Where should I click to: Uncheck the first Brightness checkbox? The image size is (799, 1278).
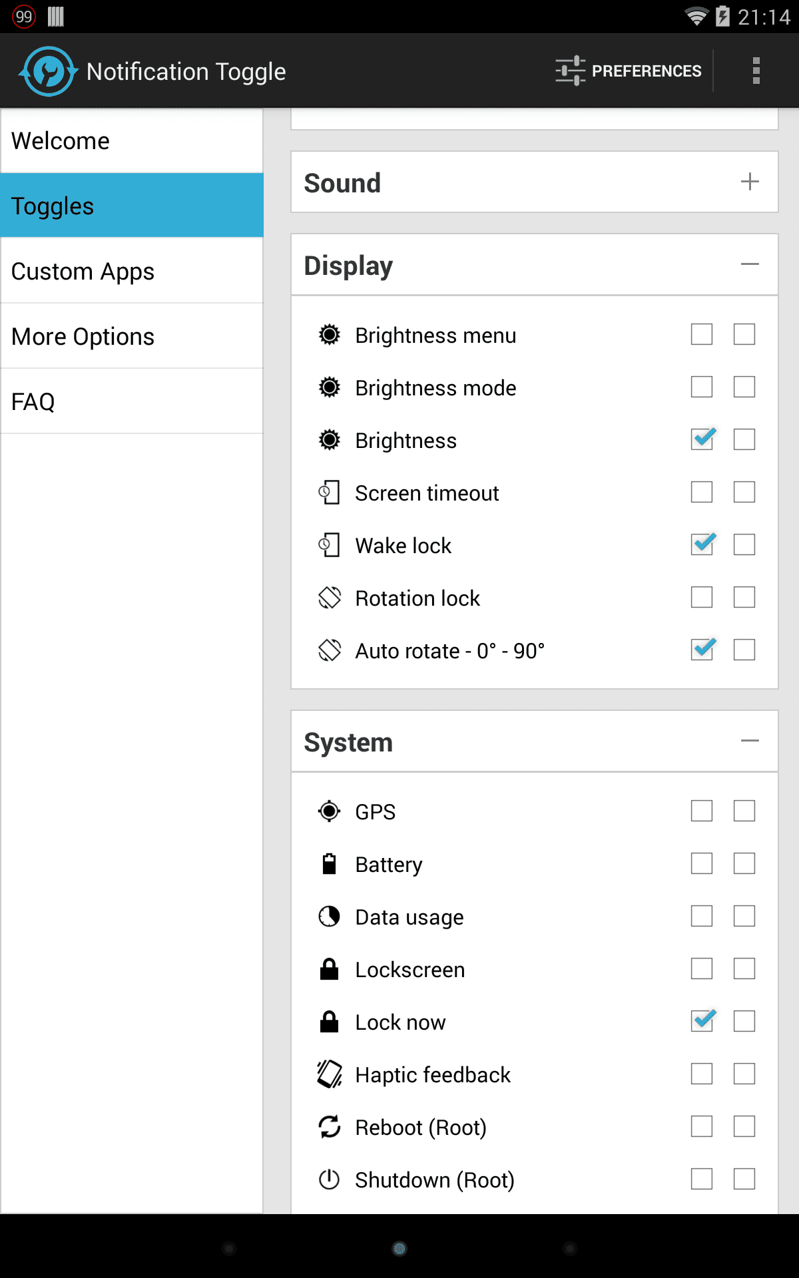(702, 440)
